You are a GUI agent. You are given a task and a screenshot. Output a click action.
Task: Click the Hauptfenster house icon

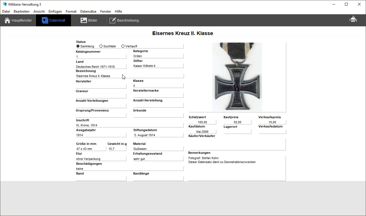point(8,20)
